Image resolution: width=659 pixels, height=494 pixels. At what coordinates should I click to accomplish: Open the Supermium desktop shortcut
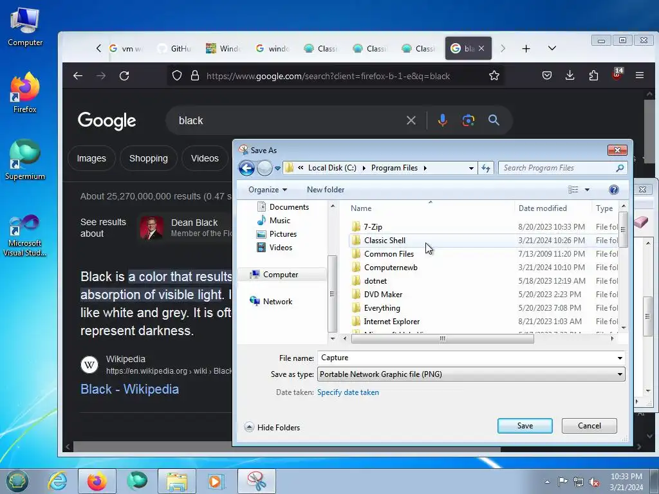[x=25, y=160]
